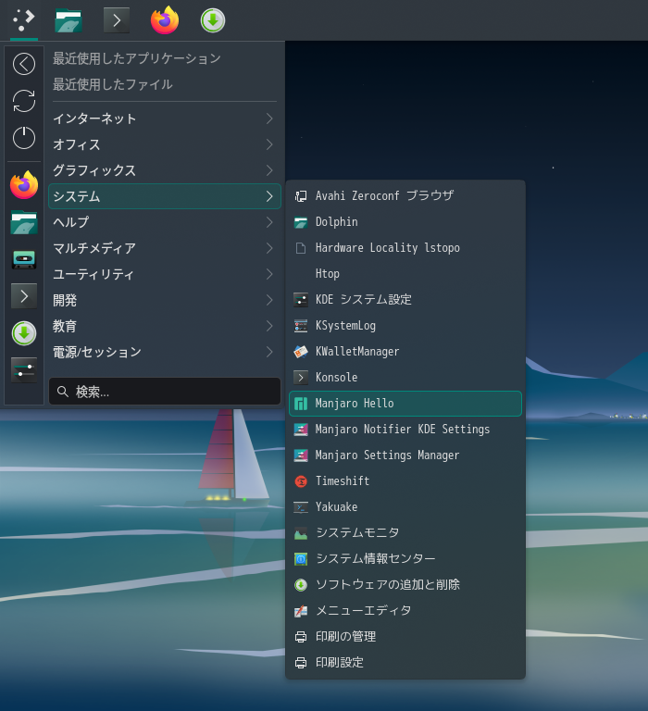Click the KDE システム設定 icon
The height and width of the screenshot is (711, 648).
(x=301, y=300)
